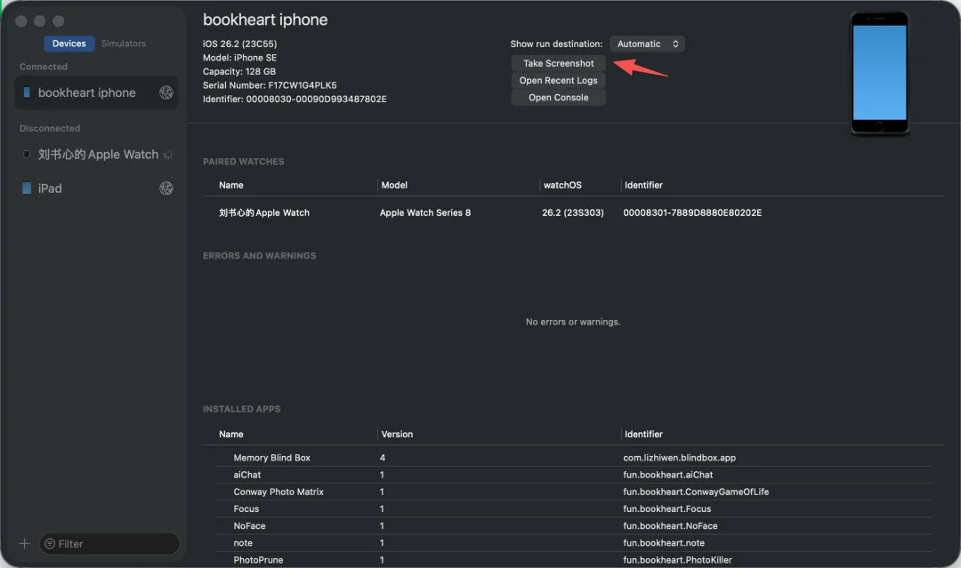Click the iPad device icon in sidebar
Viewport: 961px width, 568px height.
[x=27, y=188]
